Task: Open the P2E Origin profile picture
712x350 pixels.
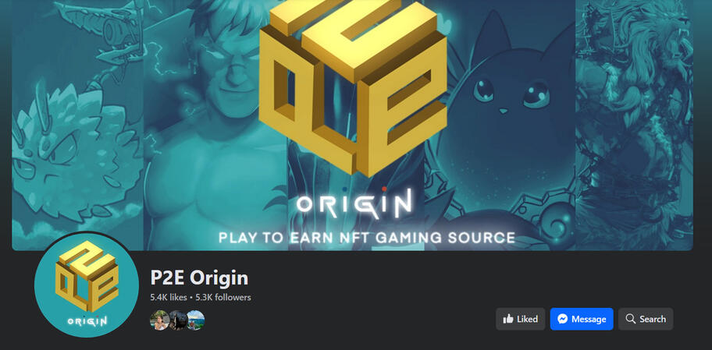Action: [87, 285]
